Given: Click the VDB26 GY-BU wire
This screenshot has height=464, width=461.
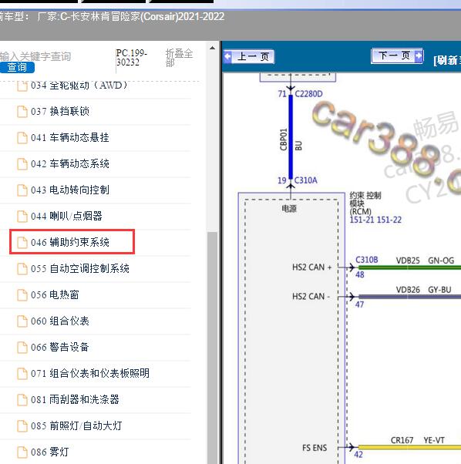Looking at the screenshot, I should [x=409, y=297].
